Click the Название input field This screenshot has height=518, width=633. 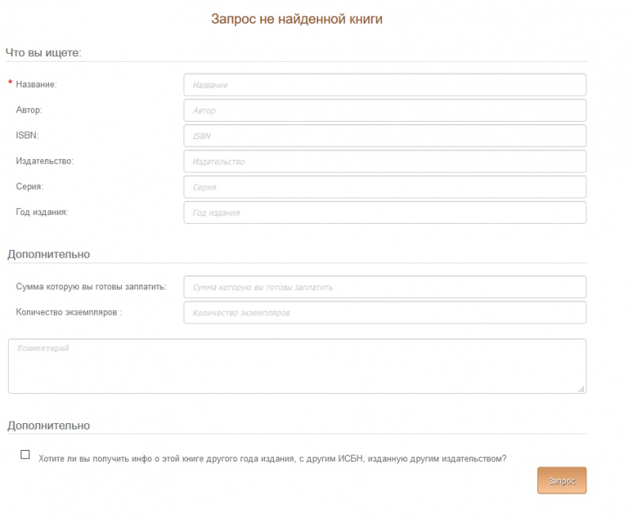[385, 85]
